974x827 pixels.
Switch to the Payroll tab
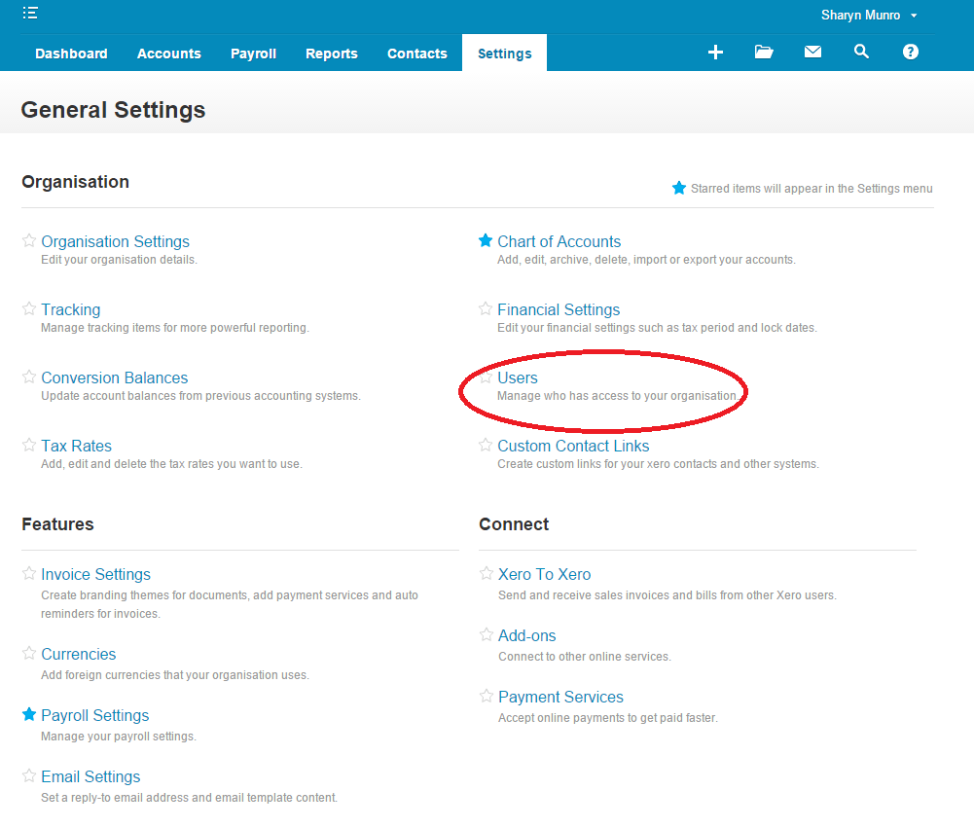253,54
